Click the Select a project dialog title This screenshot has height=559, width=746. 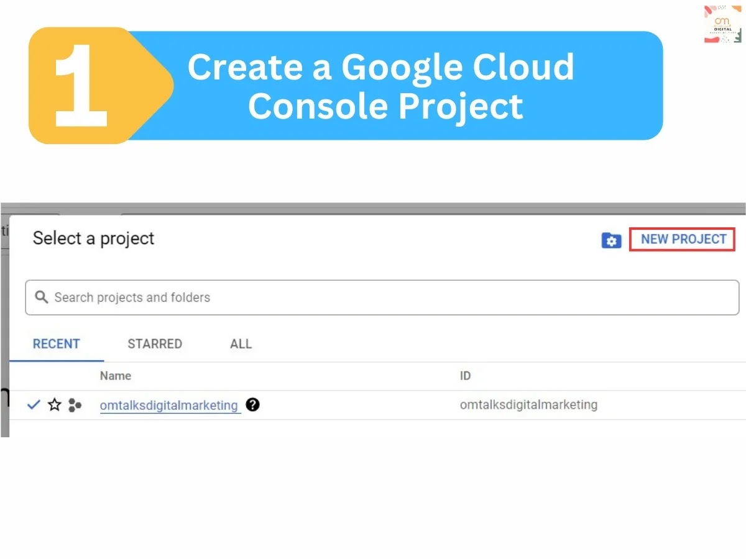[93, 239]
